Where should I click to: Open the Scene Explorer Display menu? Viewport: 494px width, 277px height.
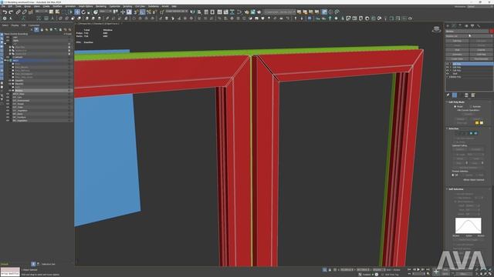[x=15, y=25]
